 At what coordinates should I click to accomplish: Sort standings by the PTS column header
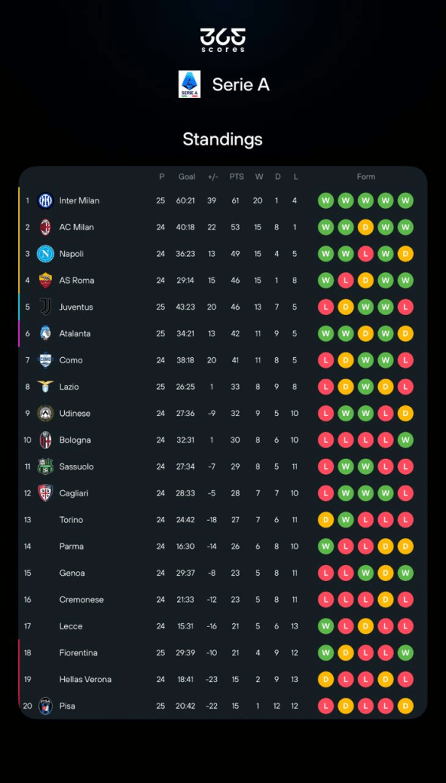[236, 176]
